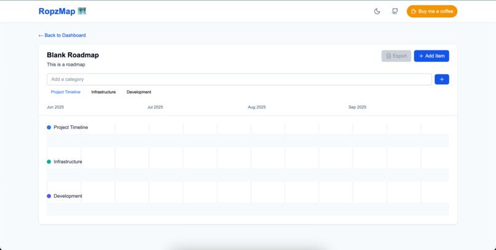Click the green dot beside Infrastructure row
The image size is (496, 250).
49,162
